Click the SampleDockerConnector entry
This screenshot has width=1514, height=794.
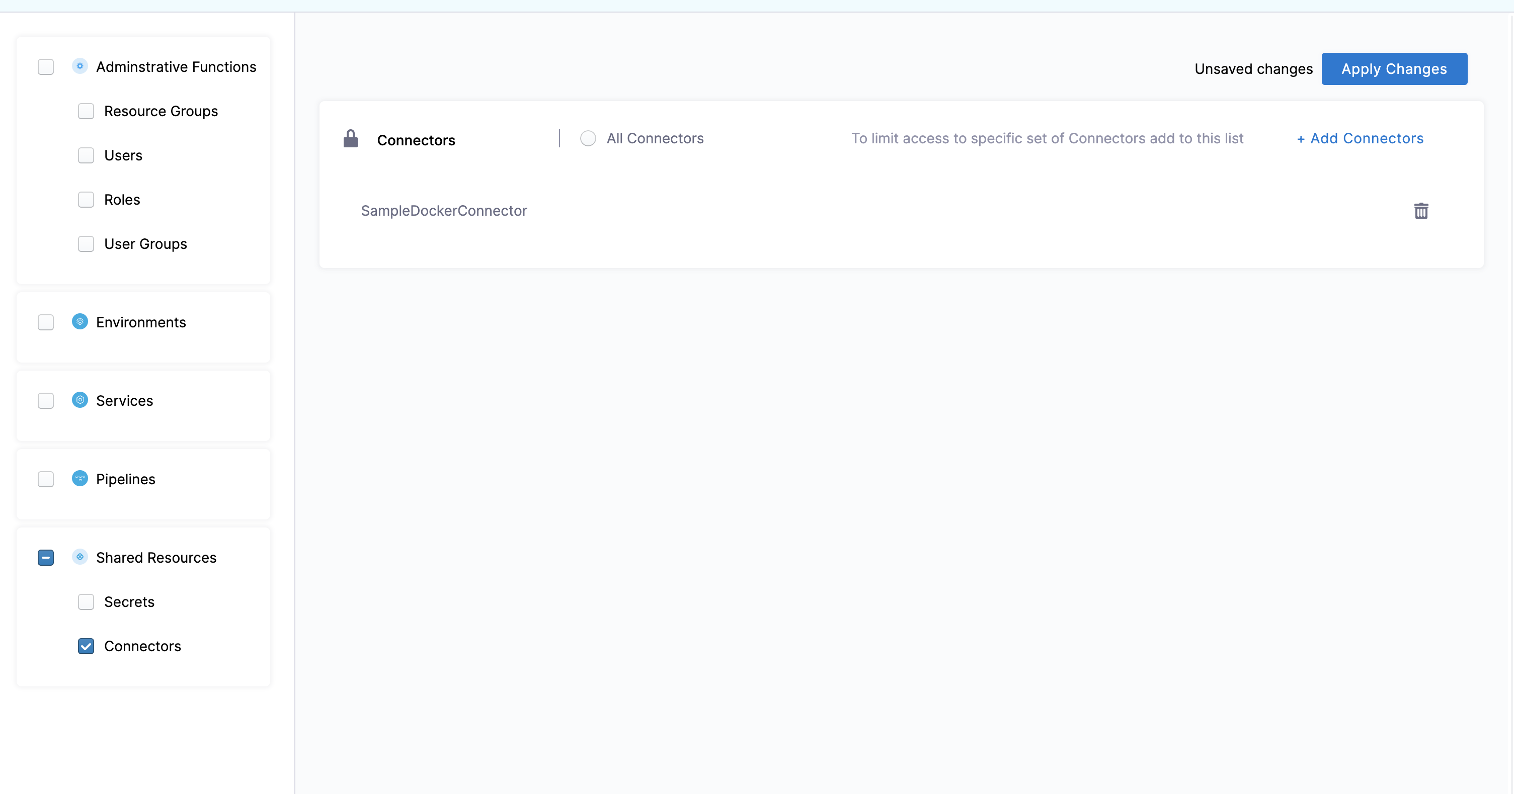444,211
